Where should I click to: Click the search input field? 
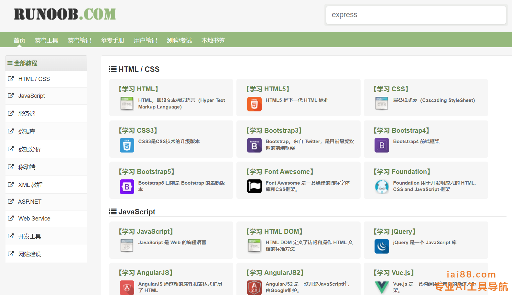[416, 15]
